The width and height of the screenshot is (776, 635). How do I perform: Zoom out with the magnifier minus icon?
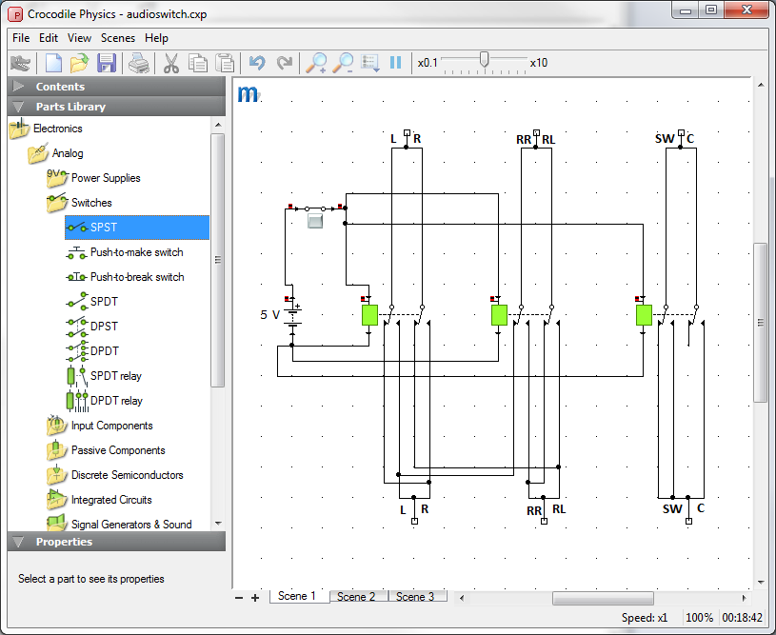(343, 64)
